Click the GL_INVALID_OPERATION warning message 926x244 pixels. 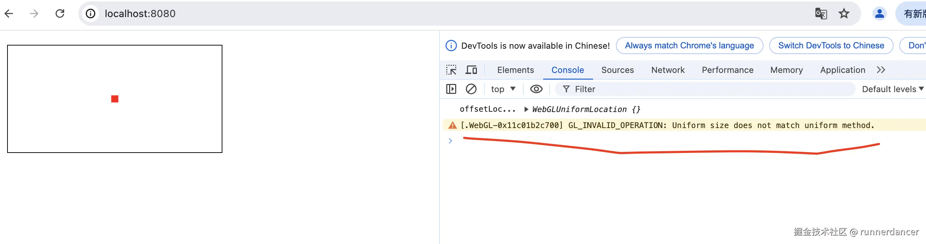(667, 125)
